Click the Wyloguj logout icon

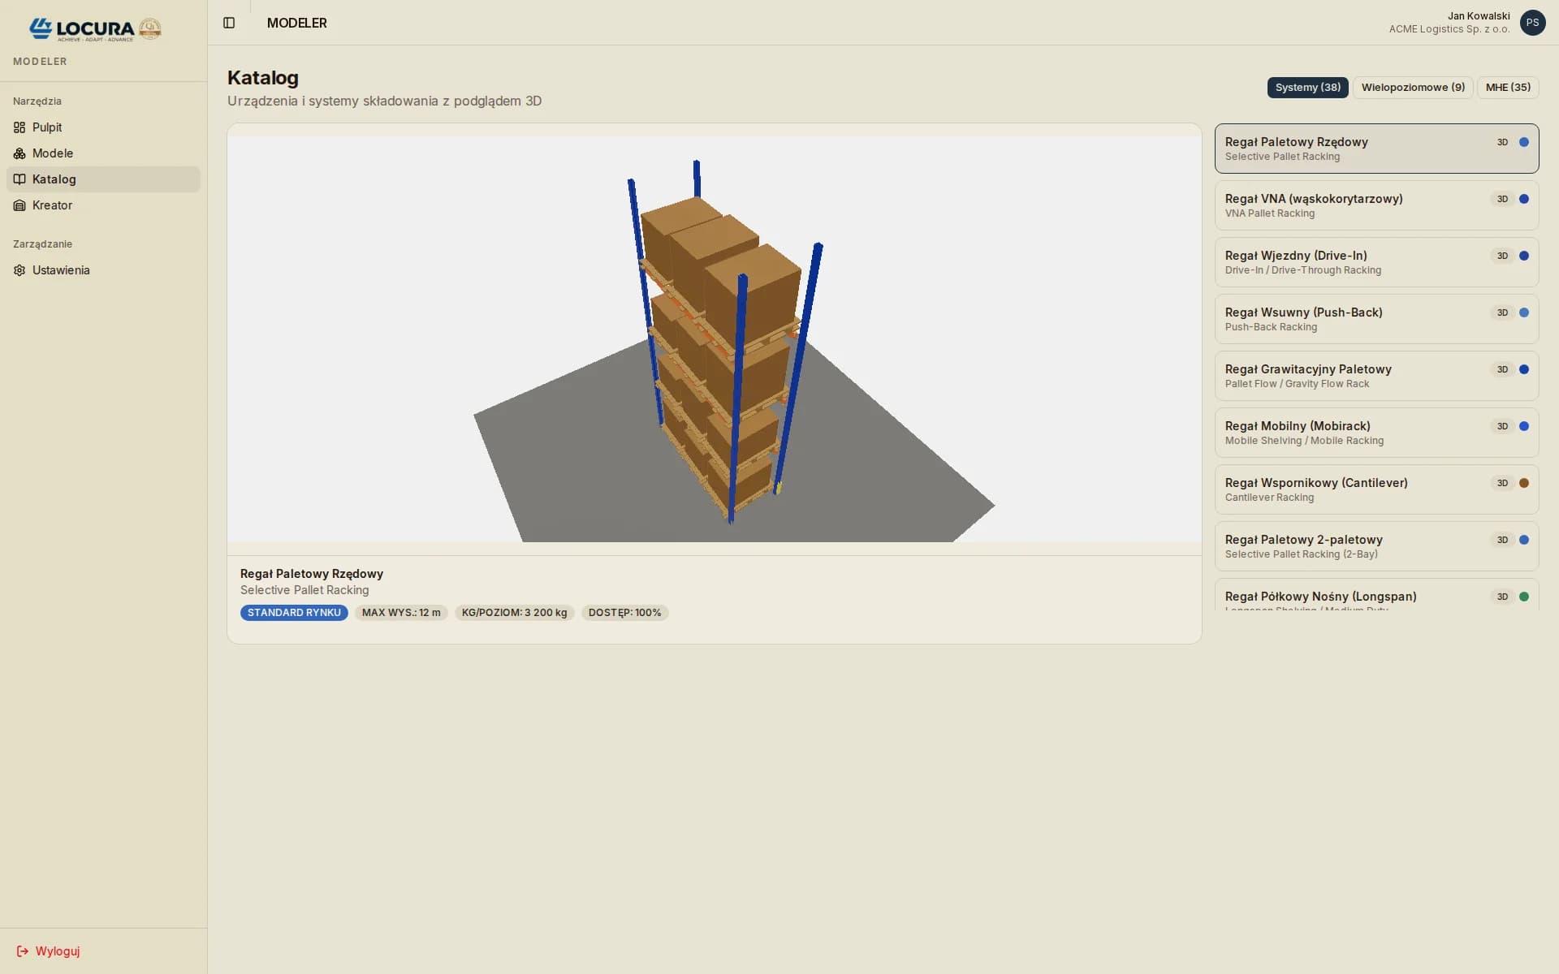(x=23, y=951)
